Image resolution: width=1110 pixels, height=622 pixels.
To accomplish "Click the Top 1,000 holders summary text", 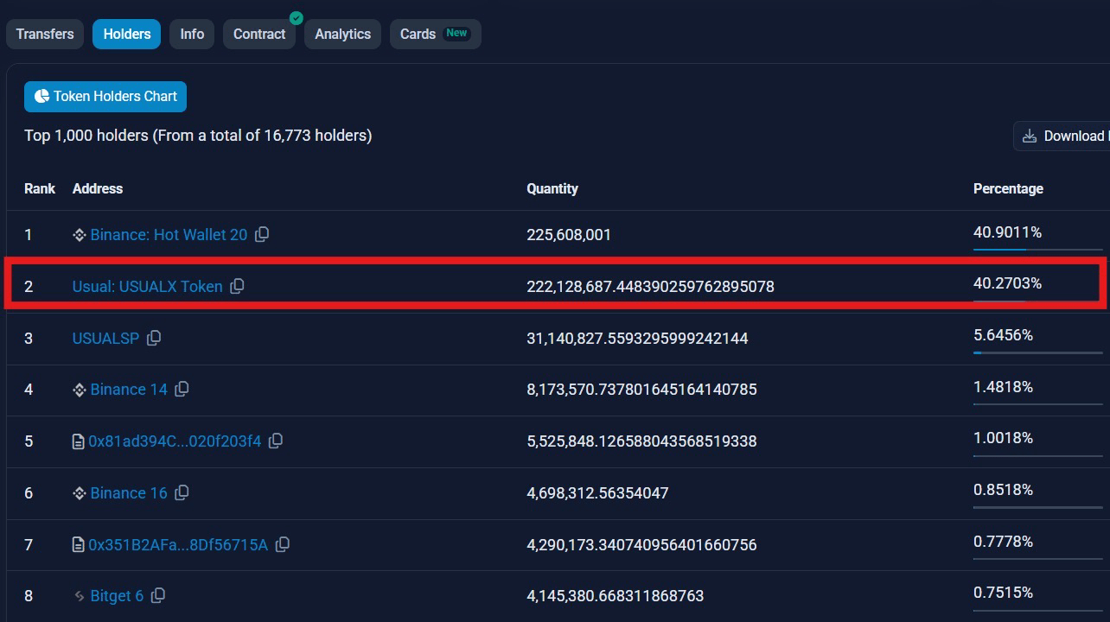I will click(198, 136).
